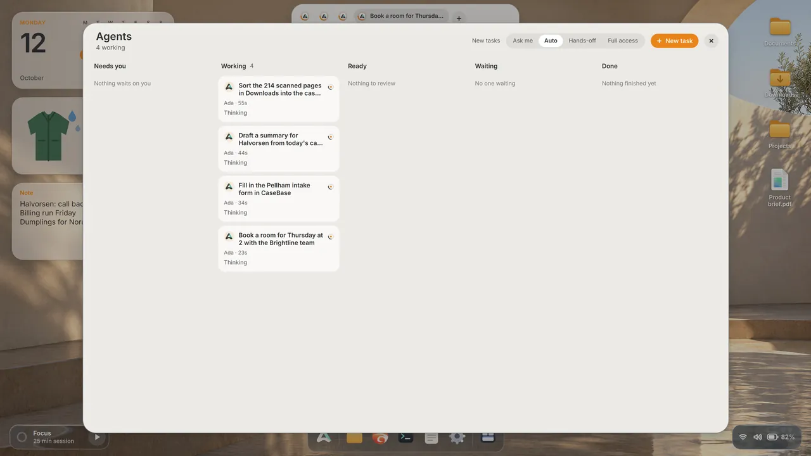Open the Draft a summary for Halvorsen task

click(279, 149)
